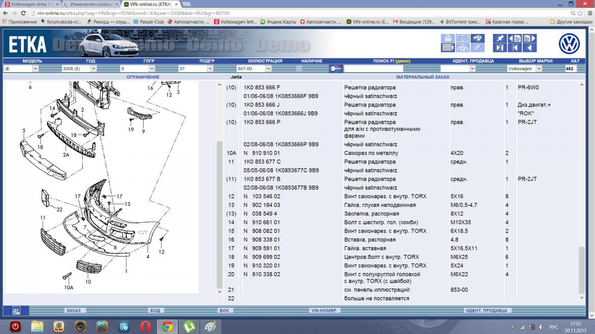The width and height of the screenshot is (595, 334).
Task: Open Другие закладки folder
Action: [571, 22]
